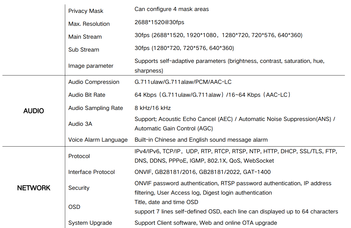Click the Image parameter label
This screenshot has height=228, width=351.
pos(91,66)
